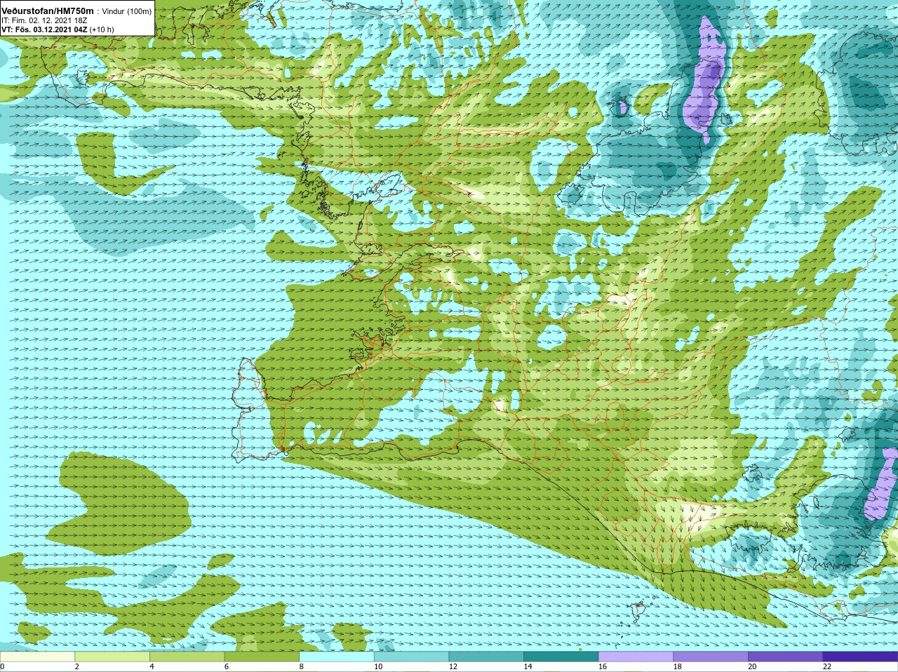898x672 pixels.
Task: Select the dark indigo 22+ legend swatch
Action: pos(860,657)
